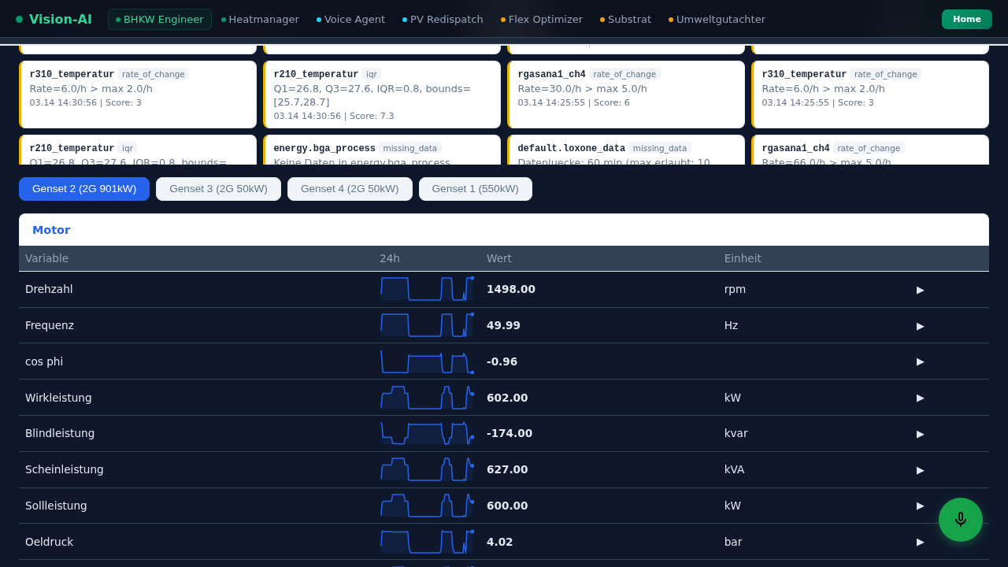Click the Drehzahl 24h sparkline chart

point(427,289)
